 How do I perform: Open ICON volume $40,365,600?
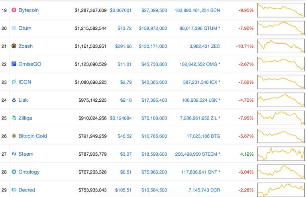click(154, 82)
